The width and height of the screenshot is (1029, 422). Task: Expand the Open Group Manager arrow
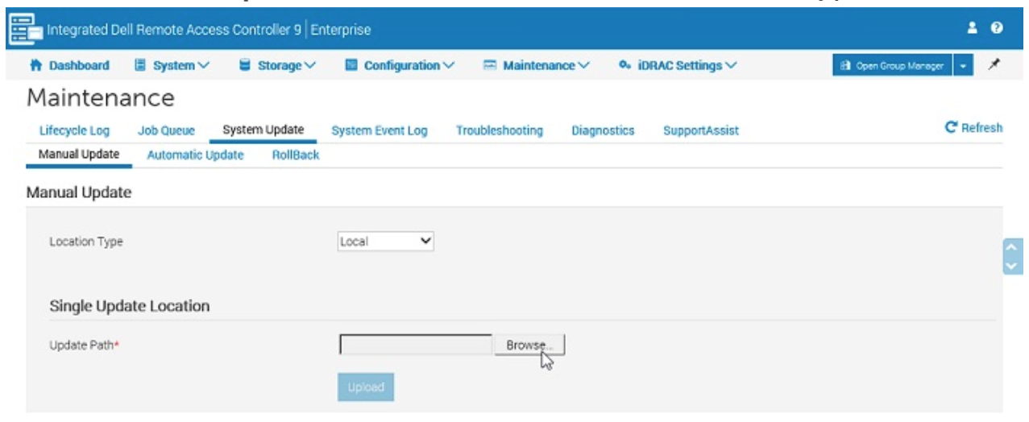coord(963,65)
